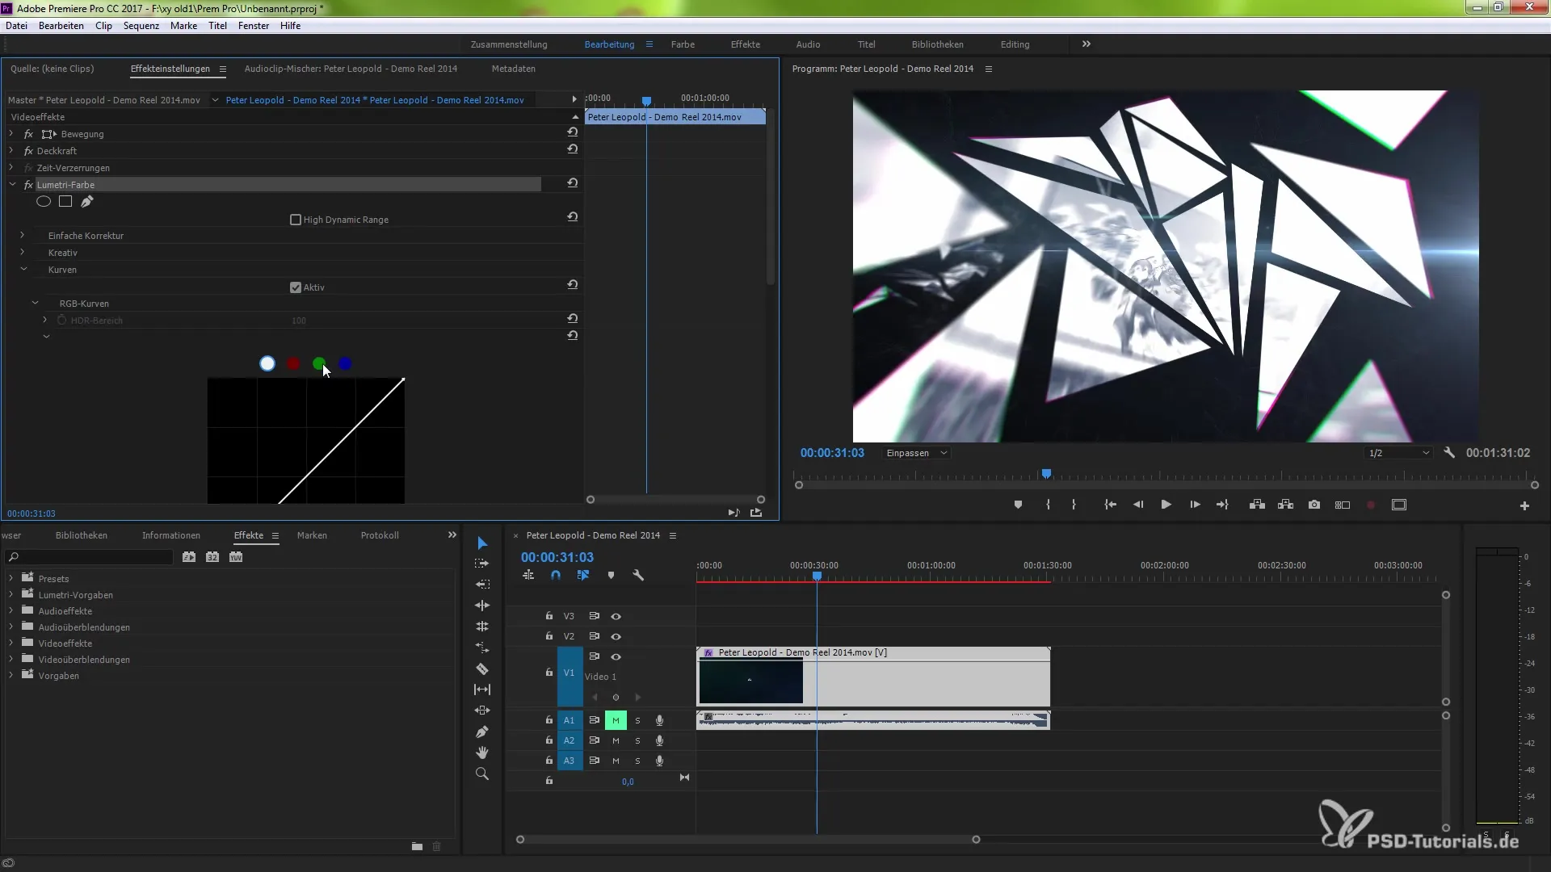
Task: Switch to the Audio workspace
Action: click(x=808, y=44)
